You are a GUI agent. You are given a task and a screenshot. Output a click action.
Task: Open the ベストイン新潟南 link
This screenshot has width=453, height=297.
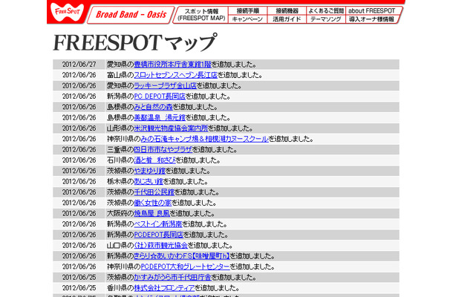tap(158, 224)
